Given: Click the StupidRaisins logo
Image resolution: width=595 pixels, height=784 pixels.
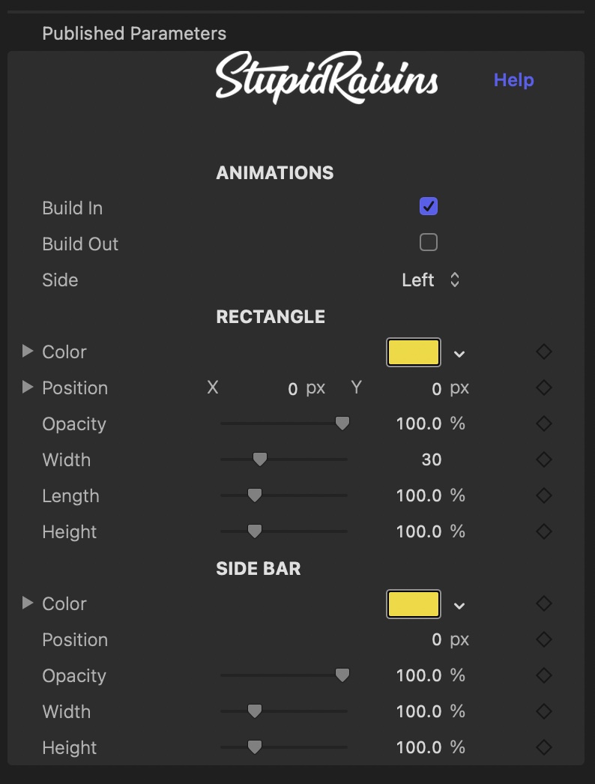Looking at the screenshot, I should point(327,77).
